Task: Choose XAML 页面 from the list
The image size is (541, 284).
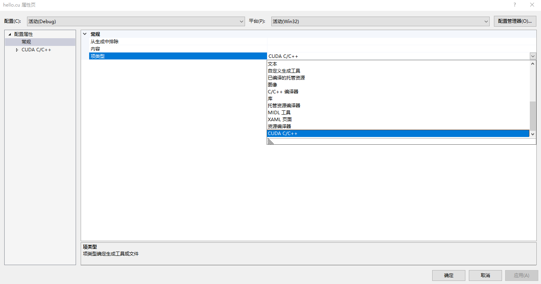Action: [x=398, y=120]
